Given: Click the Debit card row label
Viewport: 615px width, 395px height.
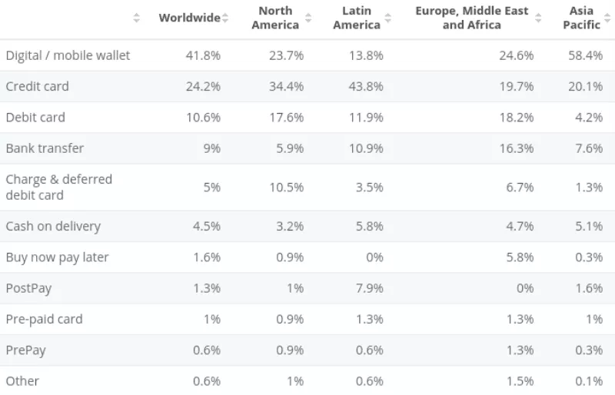Looking at the screenshot, I should tap(35, 118).
